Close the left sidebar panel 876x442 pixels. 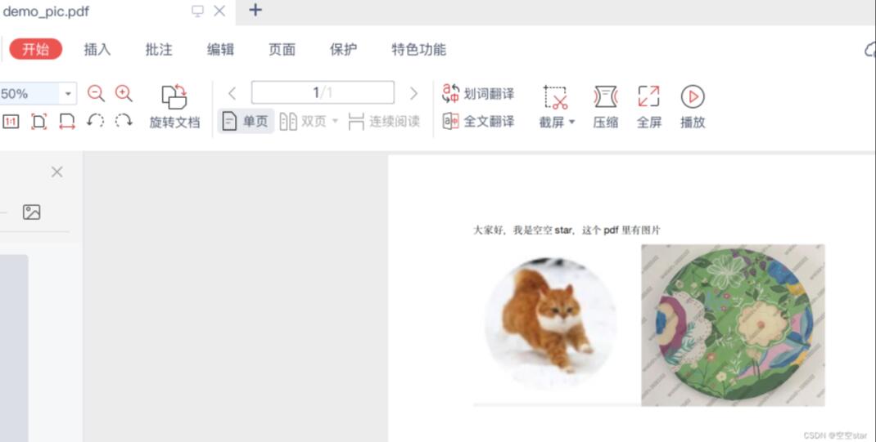pyautogui.click(x=57, y=172)
